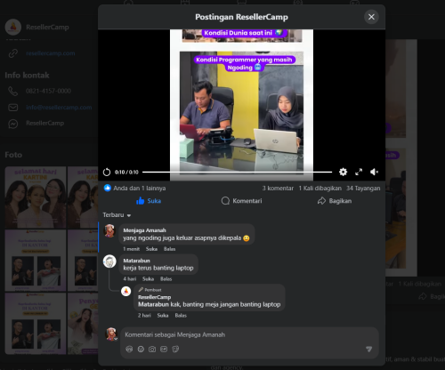Focus the 'Komentari sebagai Menjaga Amanah' field
Screen dimensions: 445x370
[249, 334]
